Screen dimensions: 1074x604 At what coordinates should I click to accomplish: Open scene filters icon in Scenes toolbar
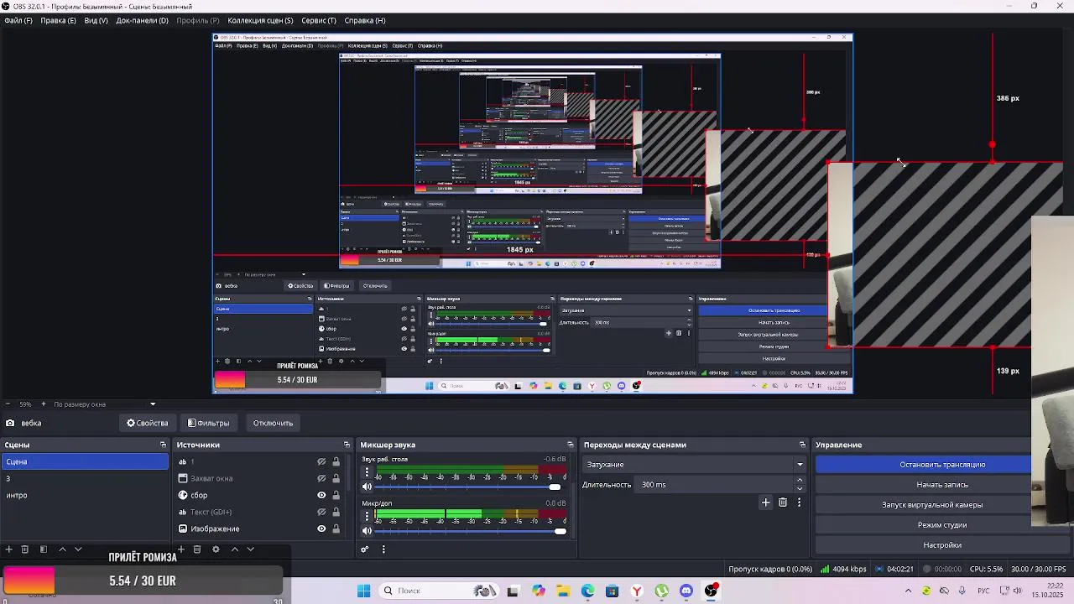click(43, 549)
